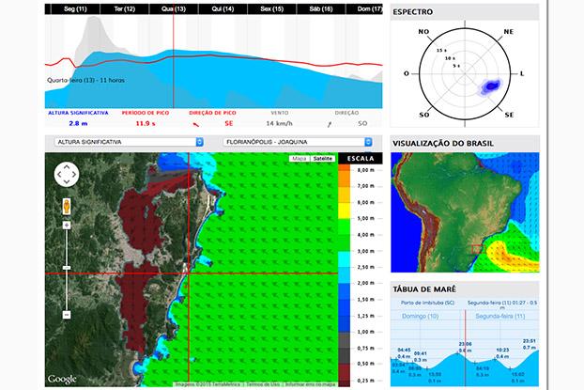Image resolution: width=584 pixels, height=390 pixels.
Task: Click the red peak direction arrow icon
Action: coord(195,124)
